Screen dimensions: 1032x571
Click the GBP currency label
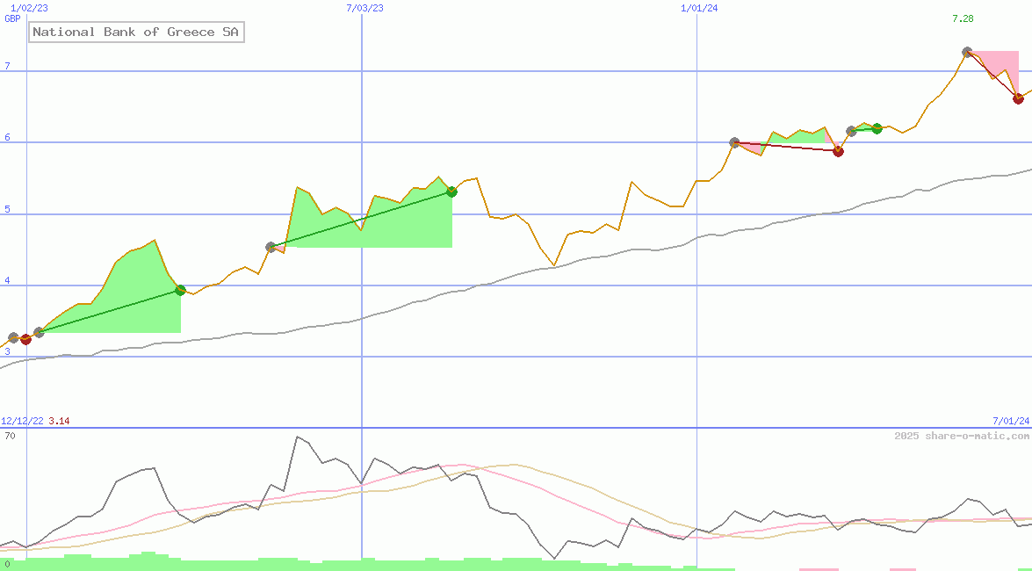pyautogui.click(x=12, y=19)
